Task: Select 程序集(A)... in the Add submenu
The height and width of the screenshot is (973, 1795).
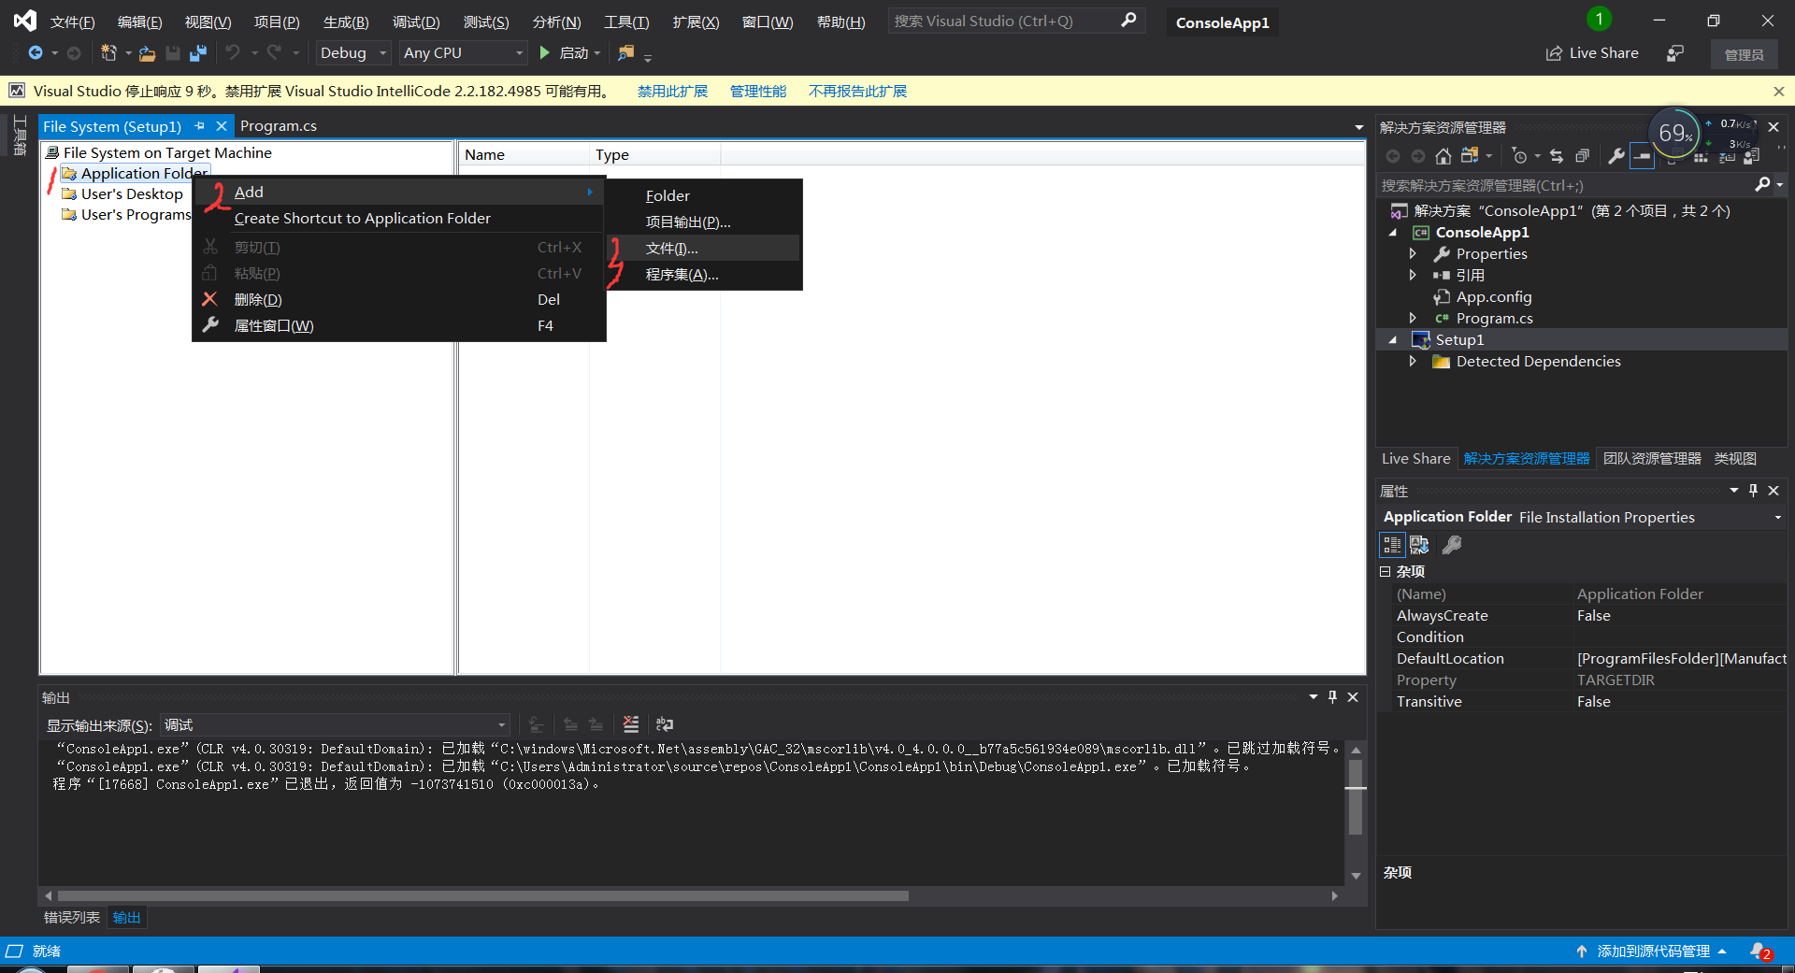Action: coord(704,274)
